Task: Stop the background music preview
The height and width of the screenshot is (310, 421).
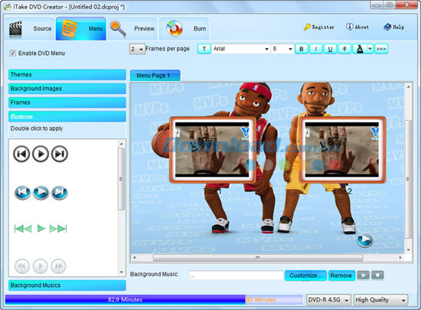Action: [x=377, y=276]
